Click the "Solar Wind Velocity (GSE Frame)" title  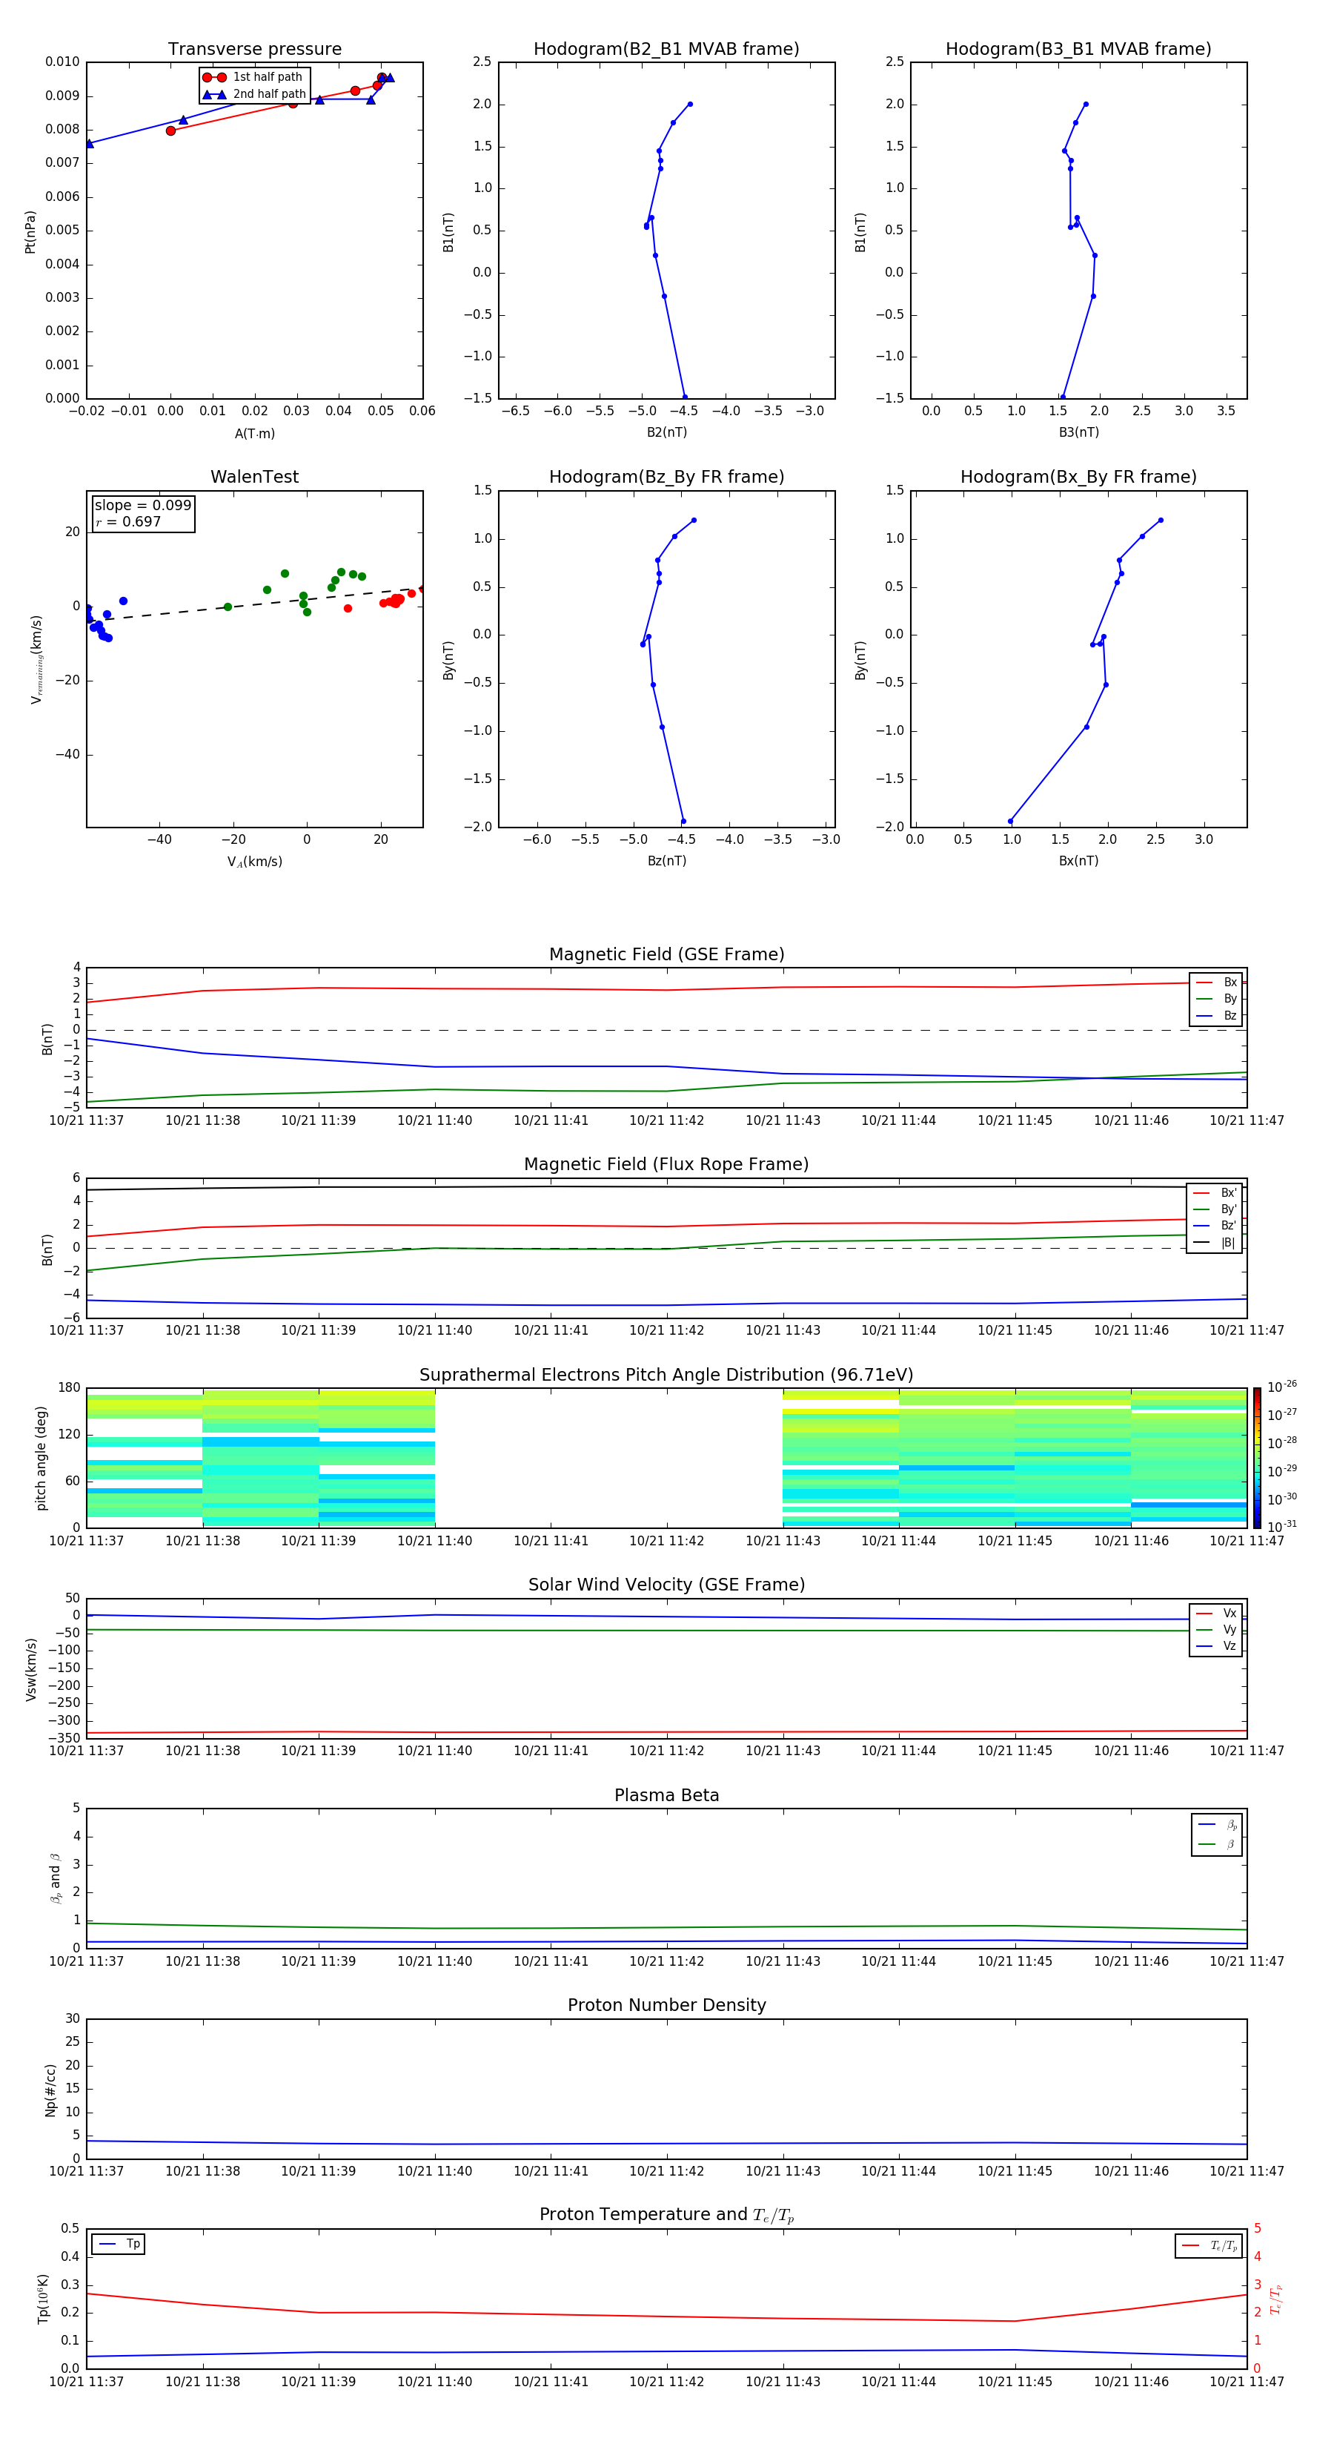click(666, 1585)
